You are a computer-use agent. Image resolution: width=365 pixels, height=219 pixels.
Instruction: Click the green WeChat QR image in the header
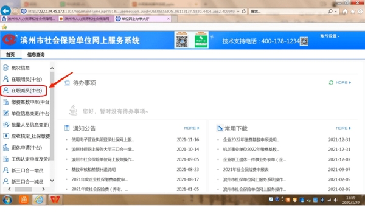[x=201, y=41]
